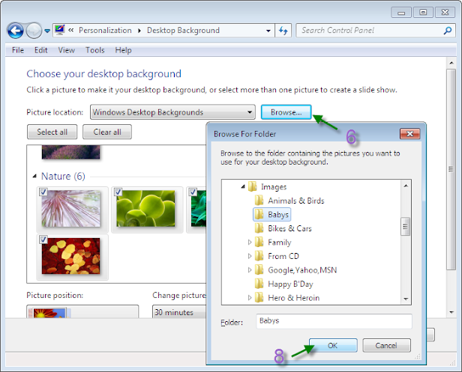
Task: Open the View menu
Action: point(66,50)
